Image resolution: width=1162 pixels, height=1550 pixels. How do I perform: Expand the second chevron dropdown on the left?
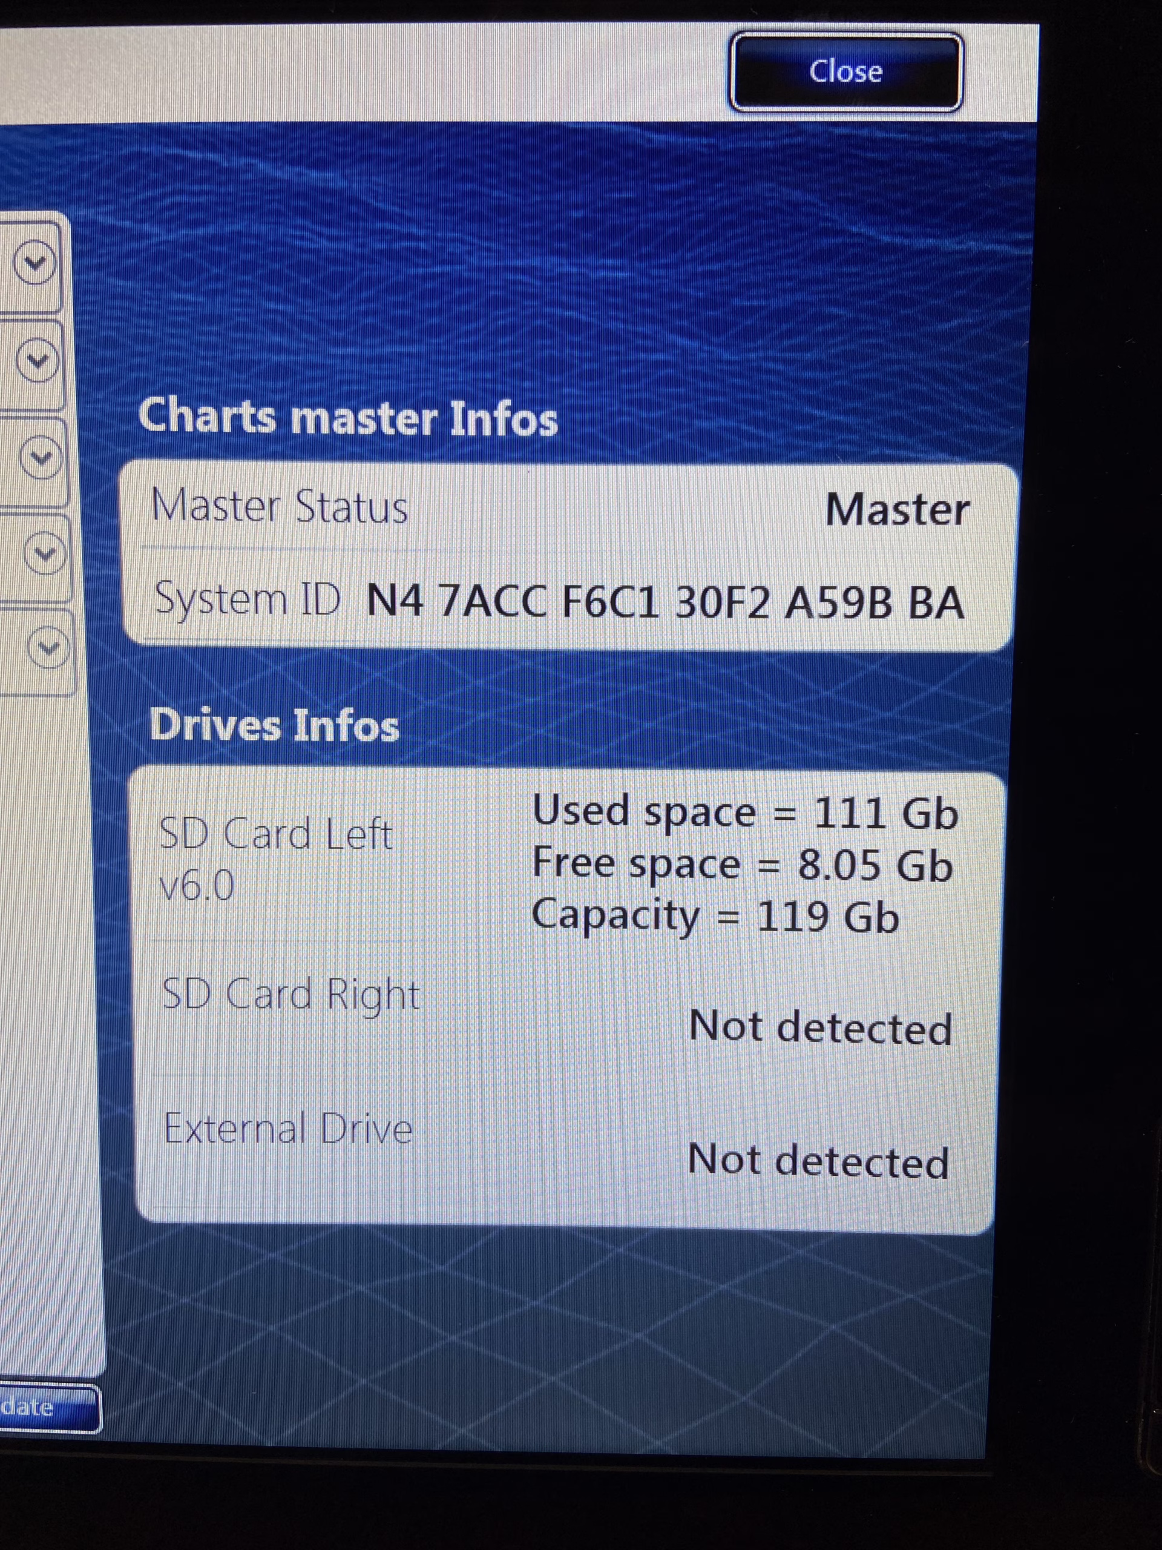click(38, 362)
